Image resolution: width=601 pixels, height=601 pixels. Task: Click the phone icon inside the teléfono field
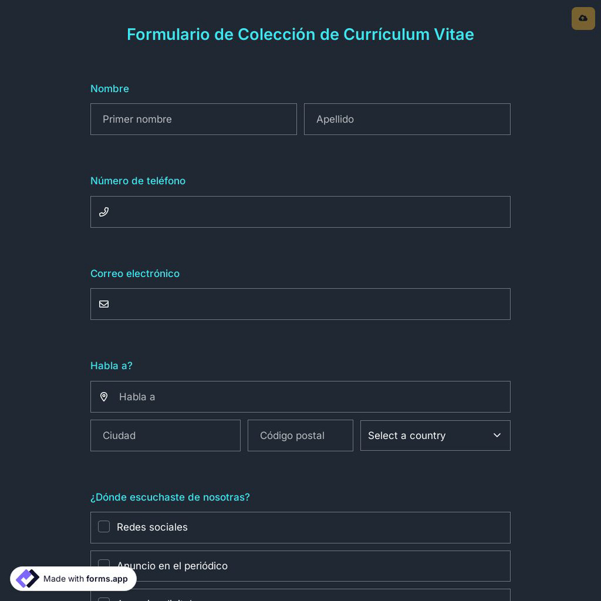104,212
